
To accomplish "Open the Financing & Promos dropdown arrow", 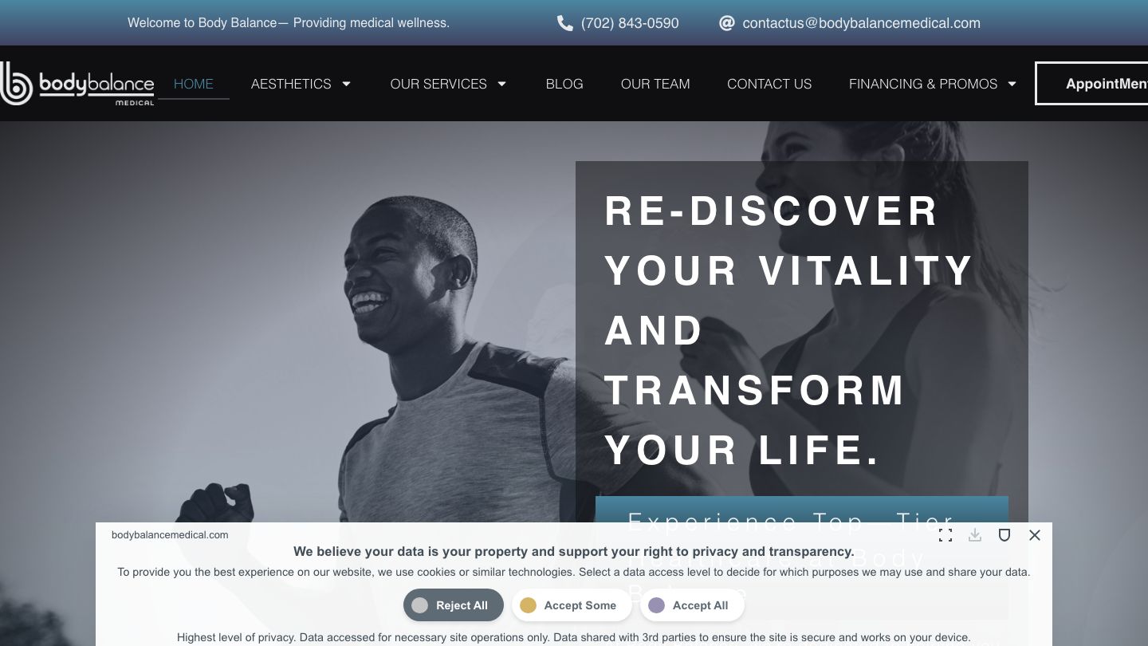I will coord(1012,84).
